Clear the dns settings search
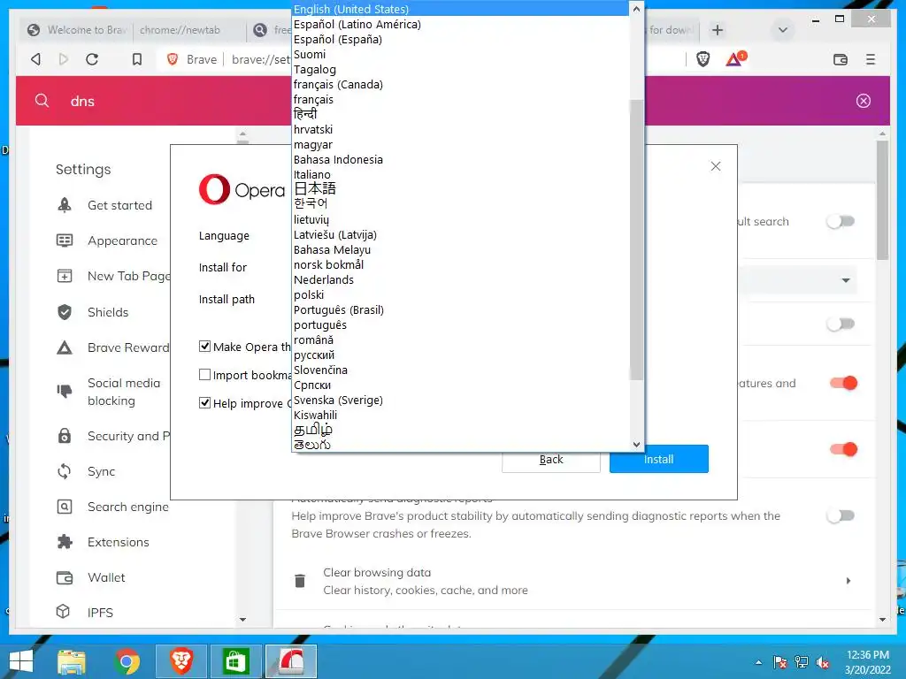 coord(864,101)
